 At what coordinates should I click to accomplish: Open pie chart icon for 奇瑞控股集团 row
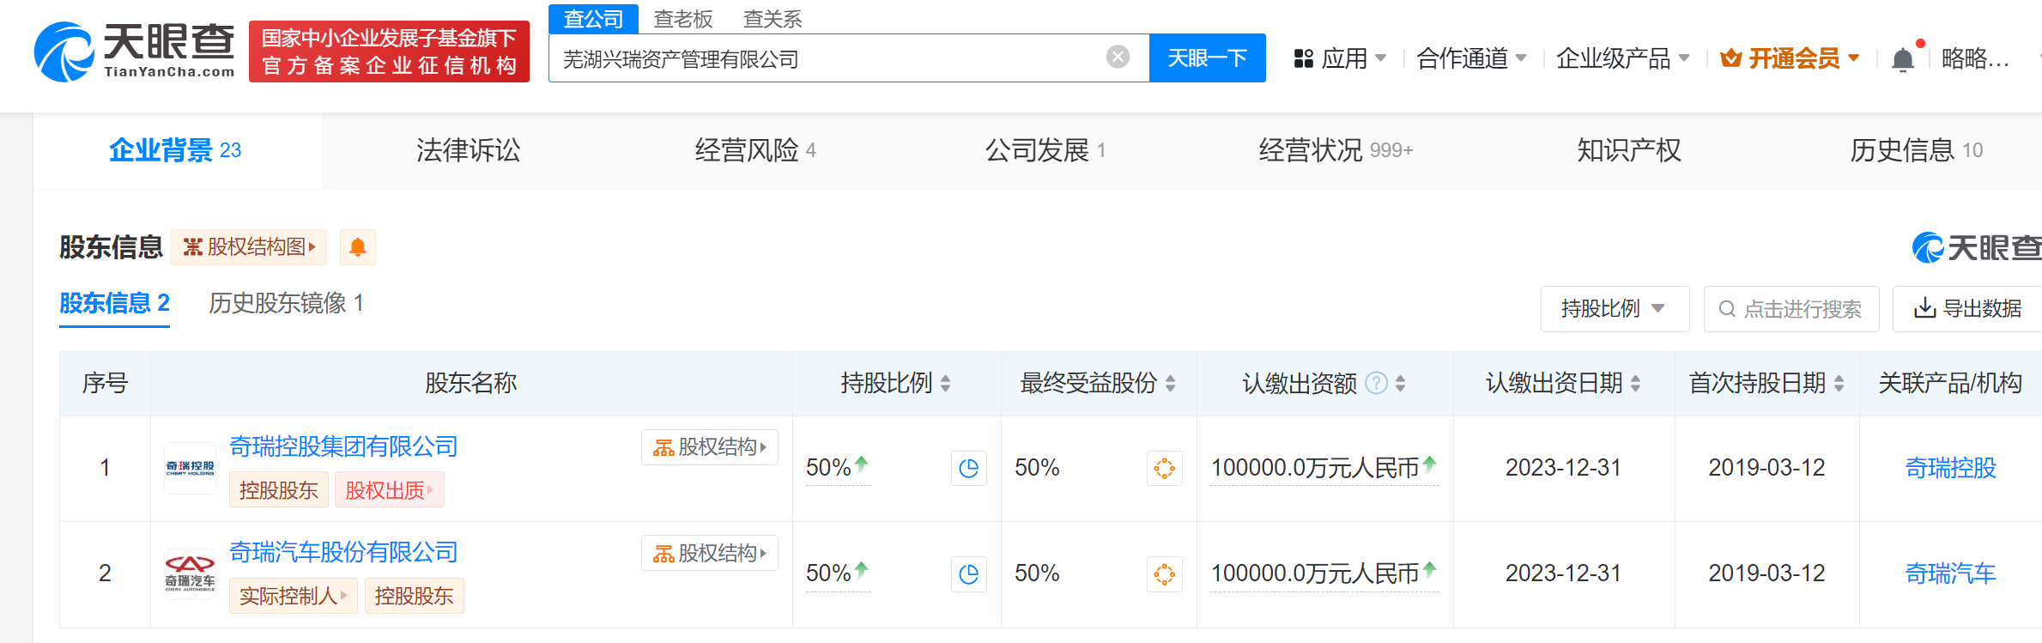tap(968, 469)
